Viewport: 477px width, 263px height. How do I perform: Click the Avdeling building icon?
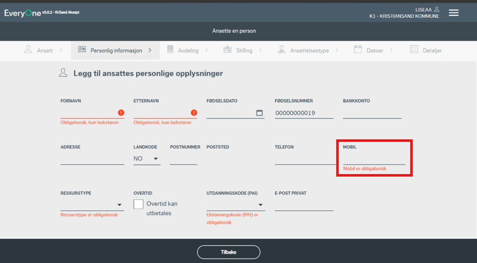(170, 50)
